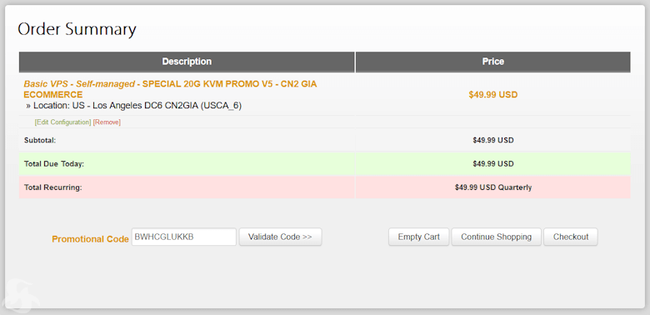
Task: Click the Promotional Code label
Action: click(x=90, y=239)
